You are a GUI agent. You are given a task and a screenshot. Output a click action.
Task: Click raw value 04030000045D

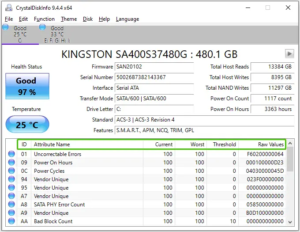265,171
